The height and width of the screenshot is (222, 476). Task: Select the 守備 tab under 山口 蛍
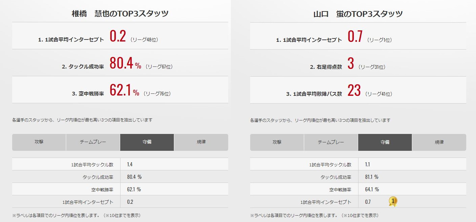point(385,142)
